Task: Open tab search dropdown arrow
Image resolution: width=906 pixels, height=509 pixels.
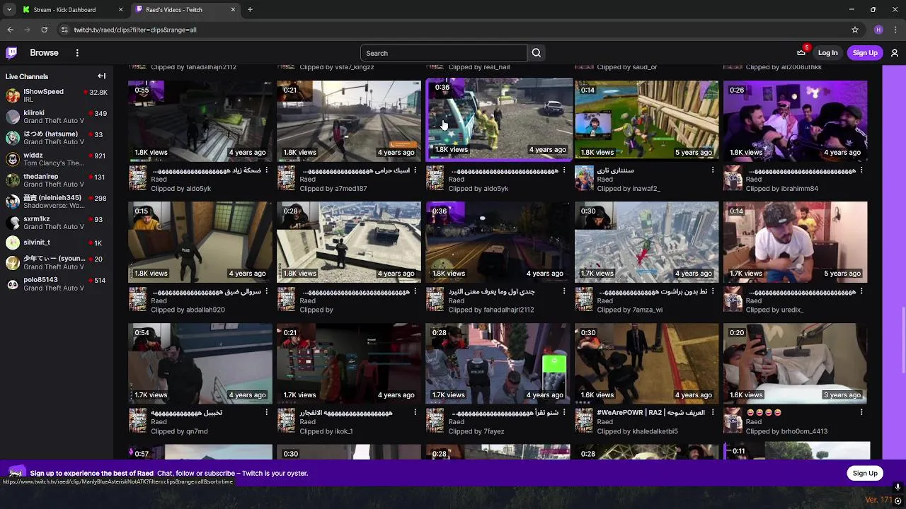Action: click(x=8, y=10)
